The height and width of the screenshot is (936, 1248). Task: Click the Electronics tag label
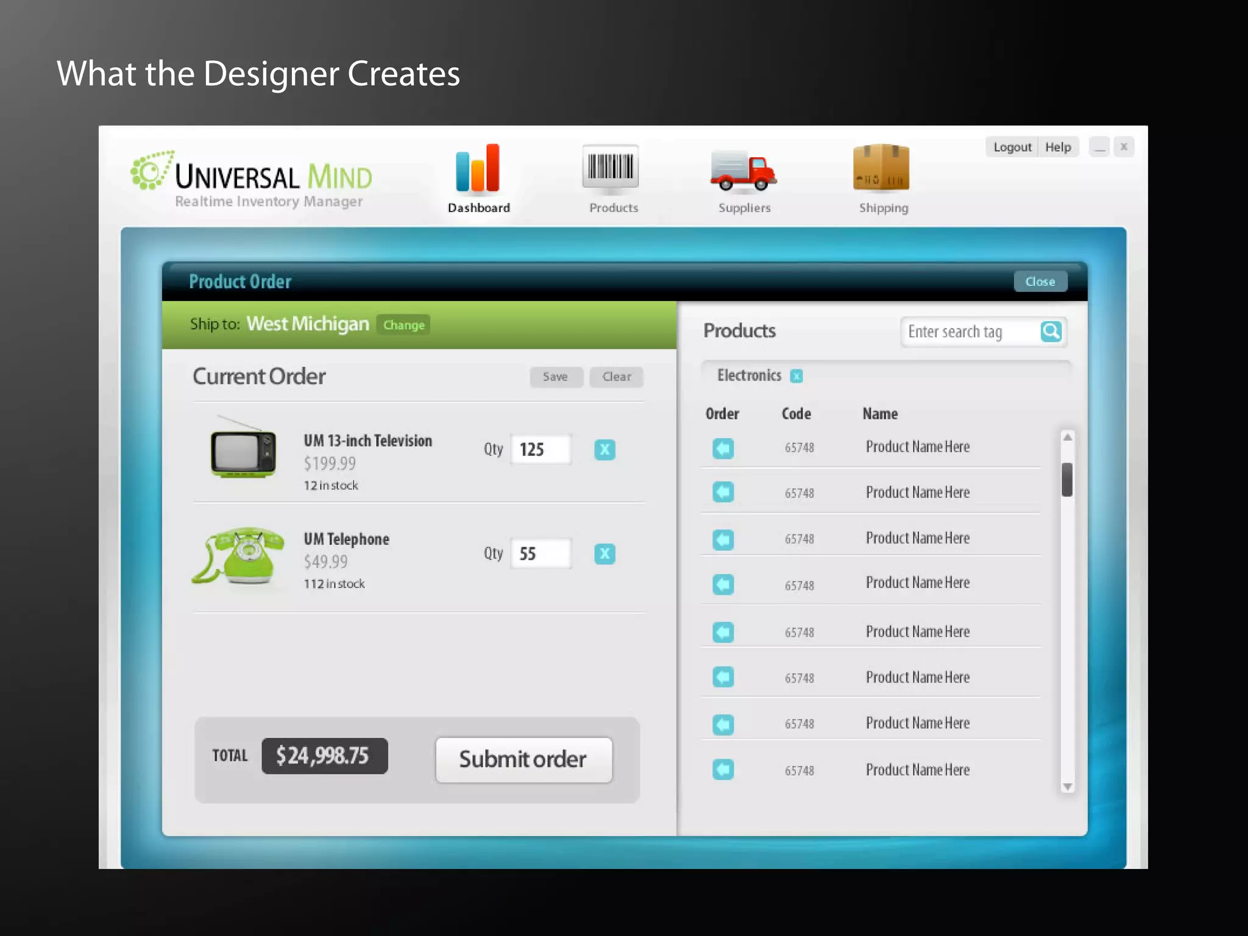click(749, 375)
